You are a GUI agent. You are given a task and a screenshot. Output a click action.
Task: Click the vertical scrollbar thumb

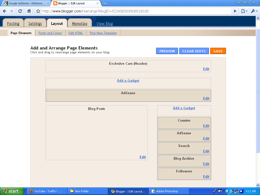(x=258, y=91)
